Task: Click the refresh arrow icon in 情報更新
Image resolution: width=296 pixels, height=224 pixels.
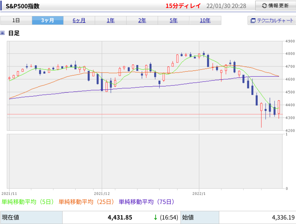Action: click(265, 6)
